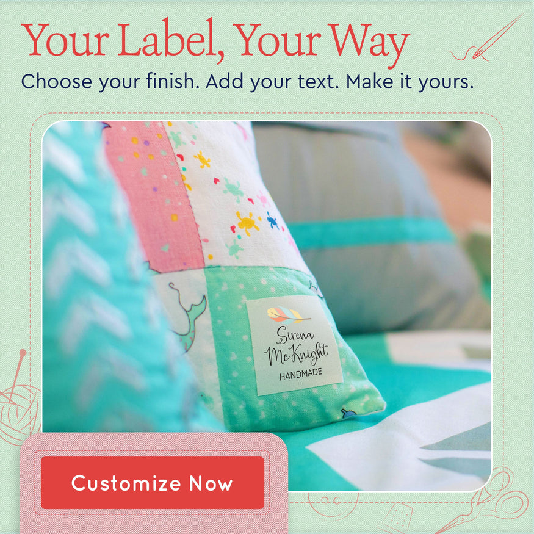Click the "Choose your finish" subheading text

[110, 82]
